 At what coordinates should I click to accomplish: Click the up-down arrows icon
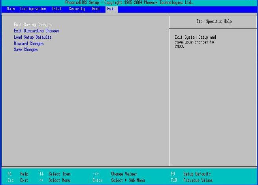pyautogui.click(x=41, y=174)
